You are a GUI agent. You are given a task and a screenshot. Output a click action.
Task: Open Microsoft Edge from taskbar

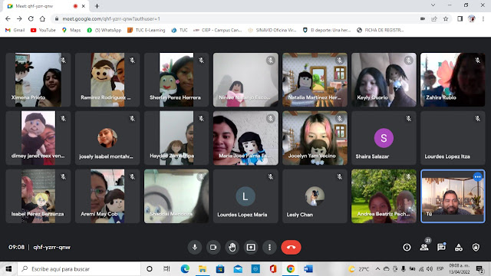tap(185, 269)
